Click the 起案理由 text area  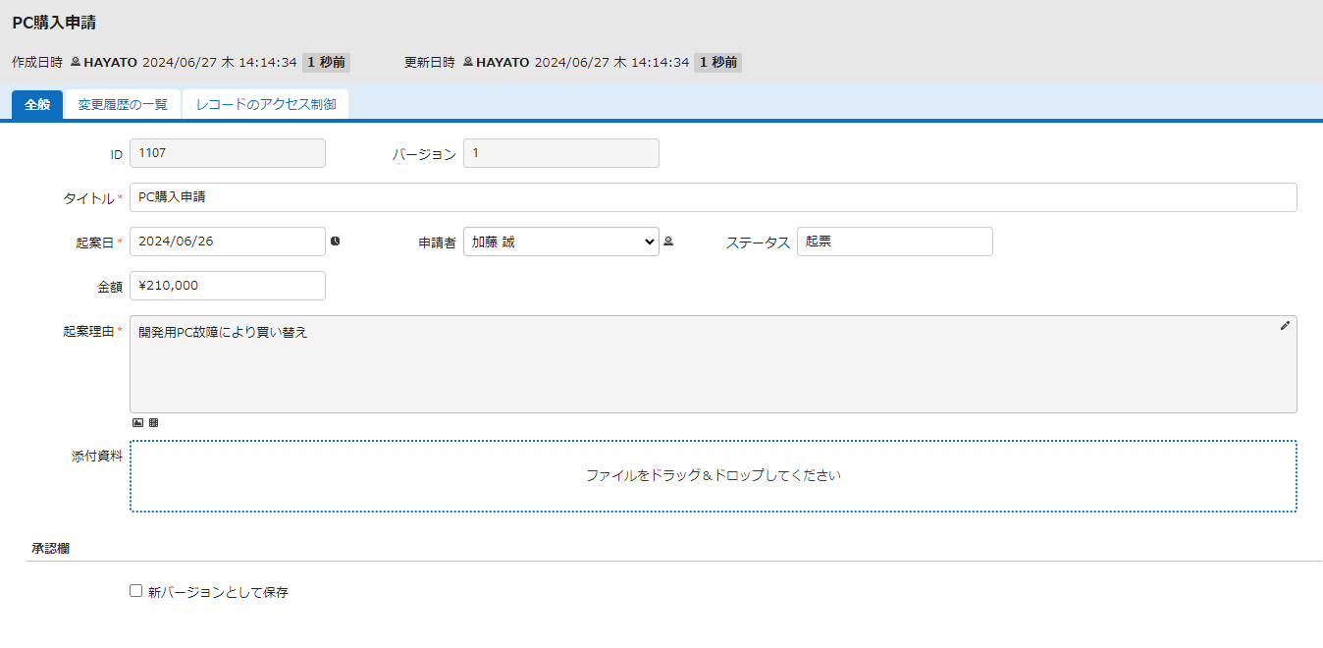click(x=714, y=364)
